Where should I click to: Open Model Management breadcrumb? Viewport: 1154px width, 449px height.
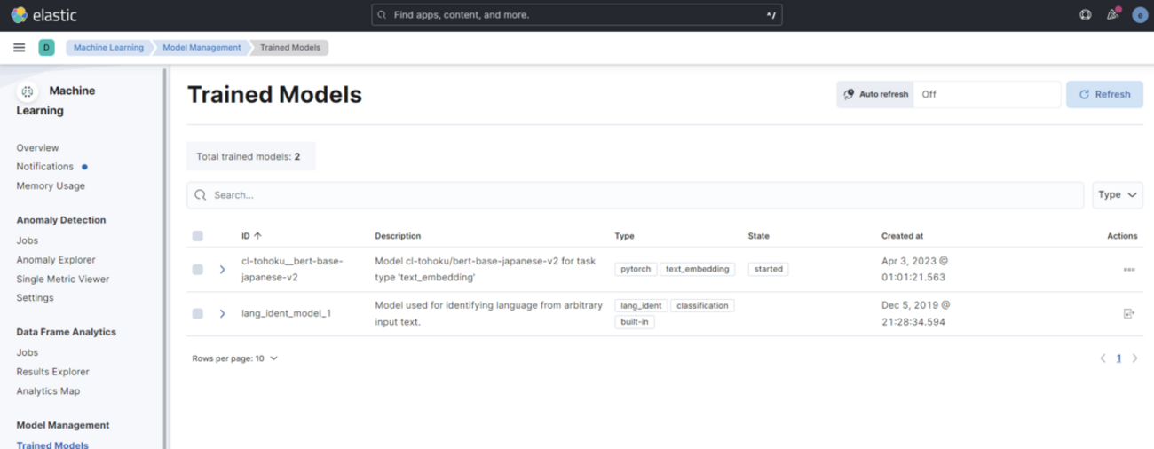pyautogui.click(x=202, y=48)
